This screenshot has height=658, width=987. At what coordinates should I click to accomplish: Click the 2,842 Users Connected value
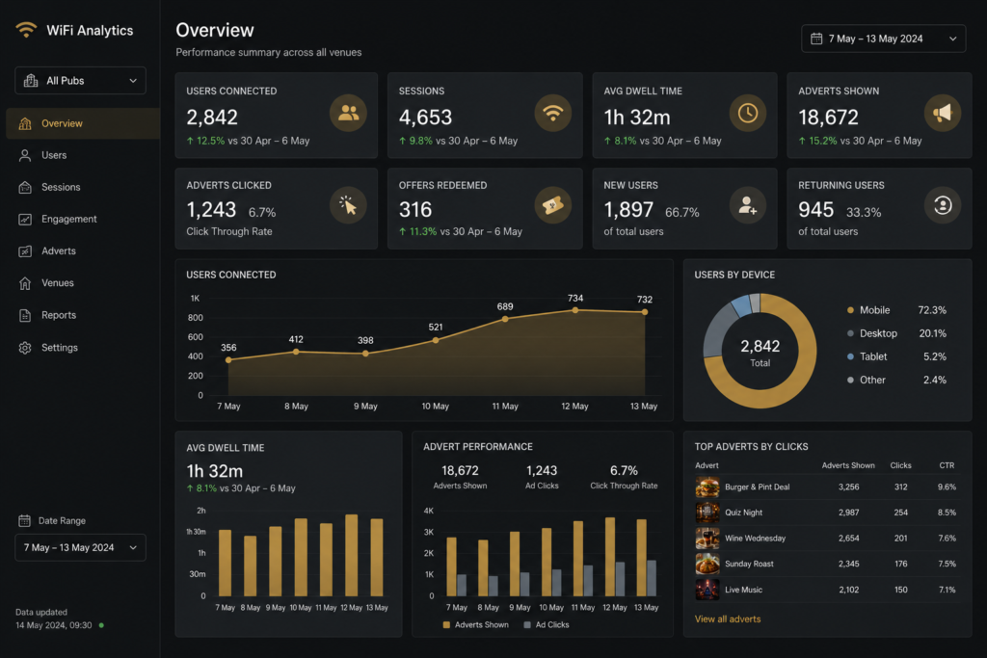point(212,118)
